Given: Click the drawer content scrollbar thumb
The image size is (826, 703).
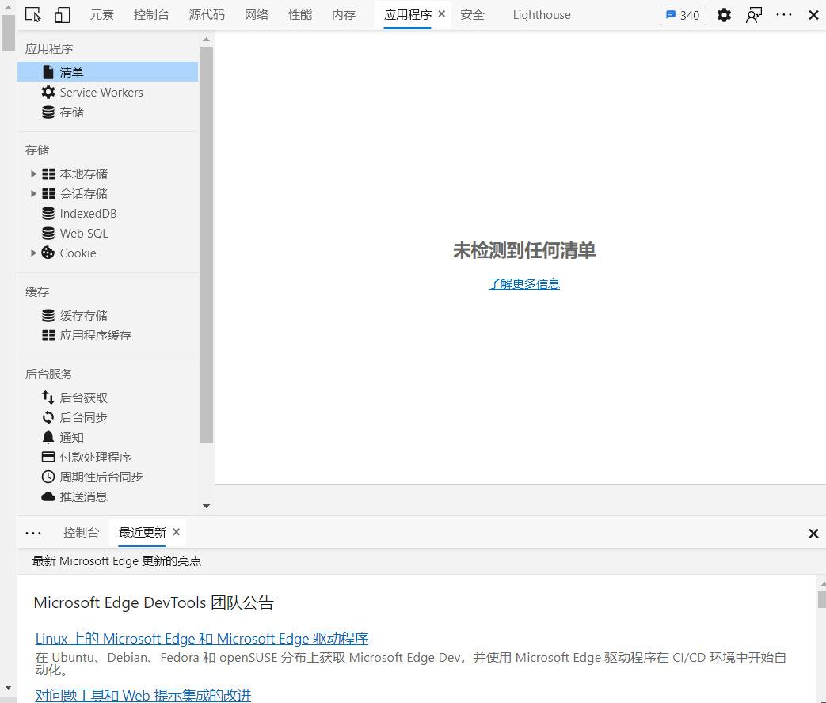Looking at the screenshot, I should pos(822,599).
